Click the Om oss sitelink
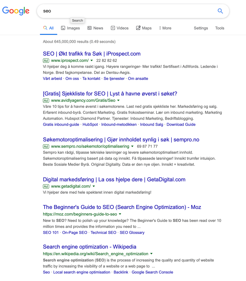246x281 pixels. click(x=72, y=79)
